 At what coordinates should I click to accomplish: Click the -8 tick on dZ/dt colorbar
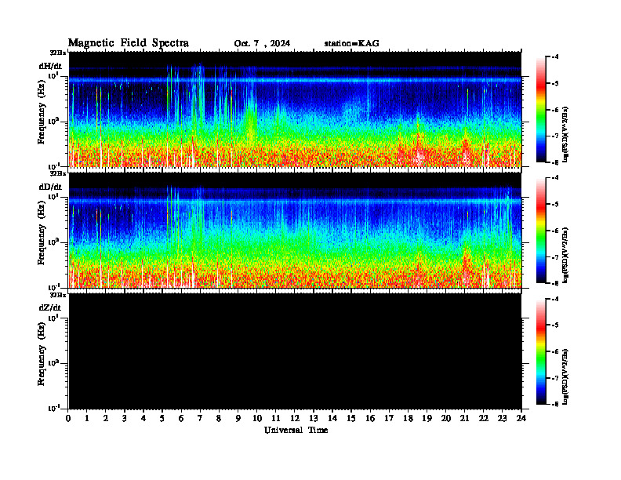point(555,404)
